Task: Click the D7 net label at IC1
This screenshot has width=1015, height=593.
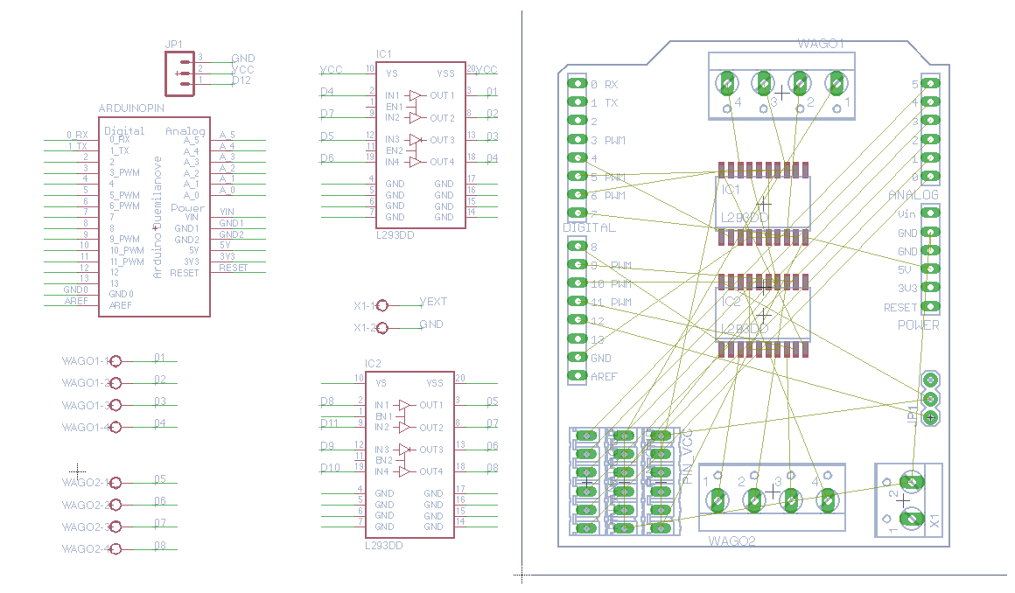Action: click(327, 114)
